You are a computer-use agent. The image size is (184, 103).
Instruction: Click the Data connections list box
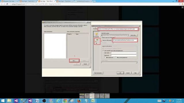(55, 46)
